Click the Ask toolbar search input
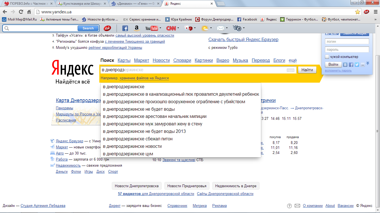This screenshot has width=380, height=213. (x=43, y=28)
